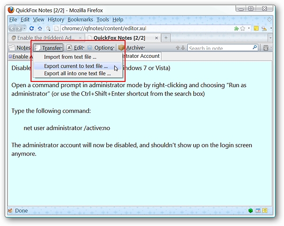The width and height of the screenshot is (284, 226).
Task: Choose 'Export current to text file ...'
Action: (78, 66)
